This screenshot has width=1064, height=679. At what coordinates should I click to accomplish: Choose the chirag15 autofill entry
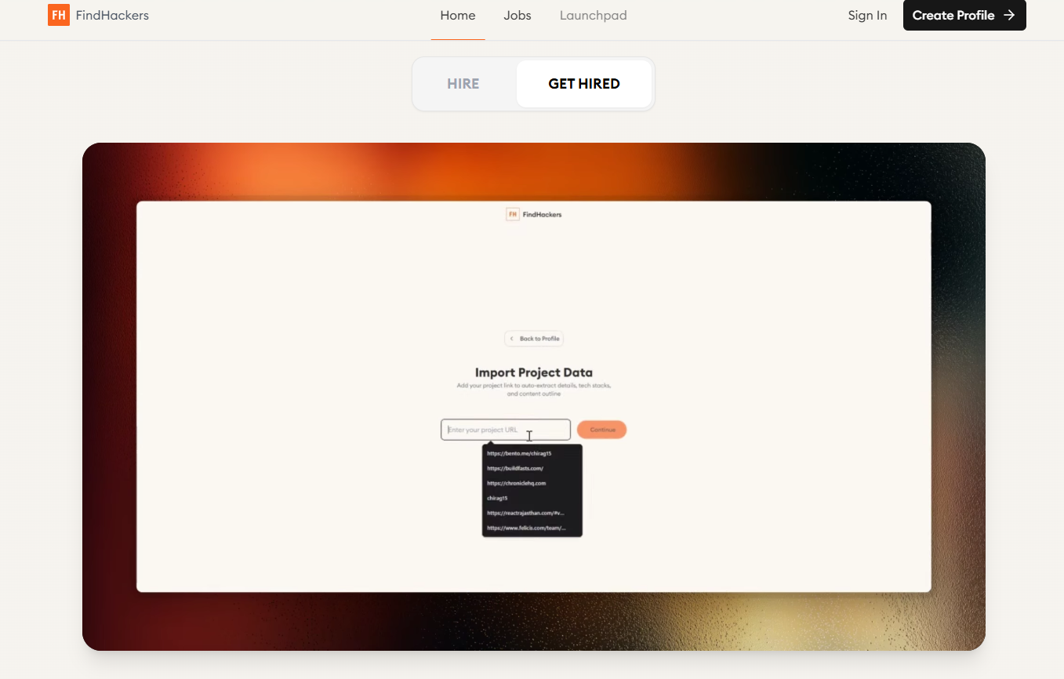click(498, 498)
